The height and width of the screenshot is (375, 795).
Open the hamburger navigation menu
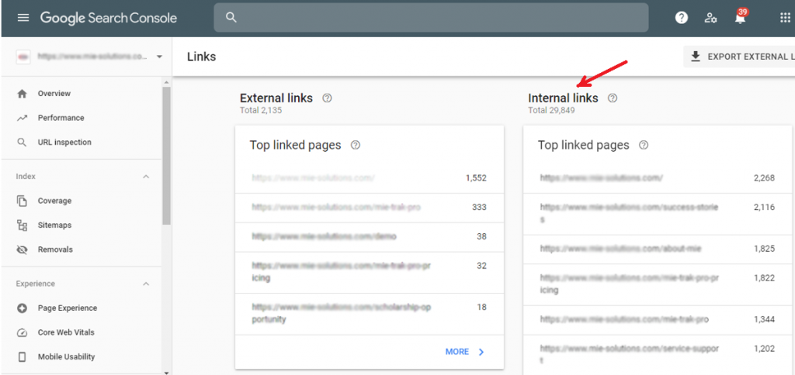[23, 18]
